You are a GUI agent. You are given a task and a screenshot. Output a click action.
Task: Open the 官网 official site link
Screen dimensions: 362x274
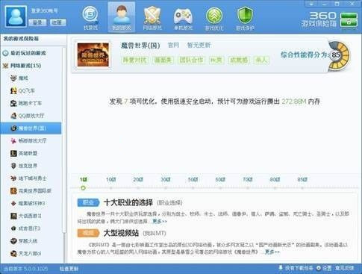coord(173,46)
